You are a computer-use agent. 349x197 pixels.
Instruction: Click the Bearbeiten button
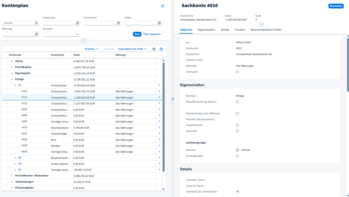[x=336, y=6]
